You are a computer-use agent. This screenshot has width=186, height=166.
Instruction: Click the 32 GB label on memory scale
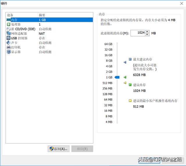(108, 50)
